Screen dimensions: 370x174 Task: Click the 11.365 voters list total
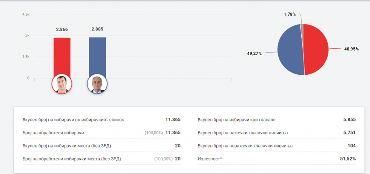click(173, 120)
